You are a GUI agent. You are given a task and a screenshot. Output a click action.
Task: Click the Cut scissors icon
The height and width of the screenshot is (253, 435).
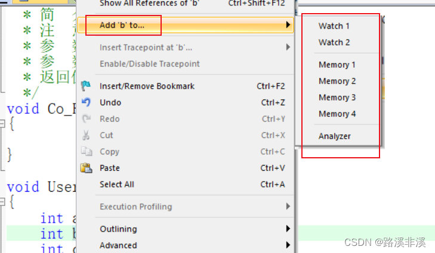click(x=86, y=135)
